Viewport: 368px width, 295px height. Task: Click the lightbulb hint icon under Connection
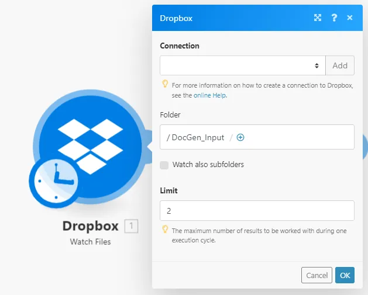pyautogui.click(x=165, y=84)
